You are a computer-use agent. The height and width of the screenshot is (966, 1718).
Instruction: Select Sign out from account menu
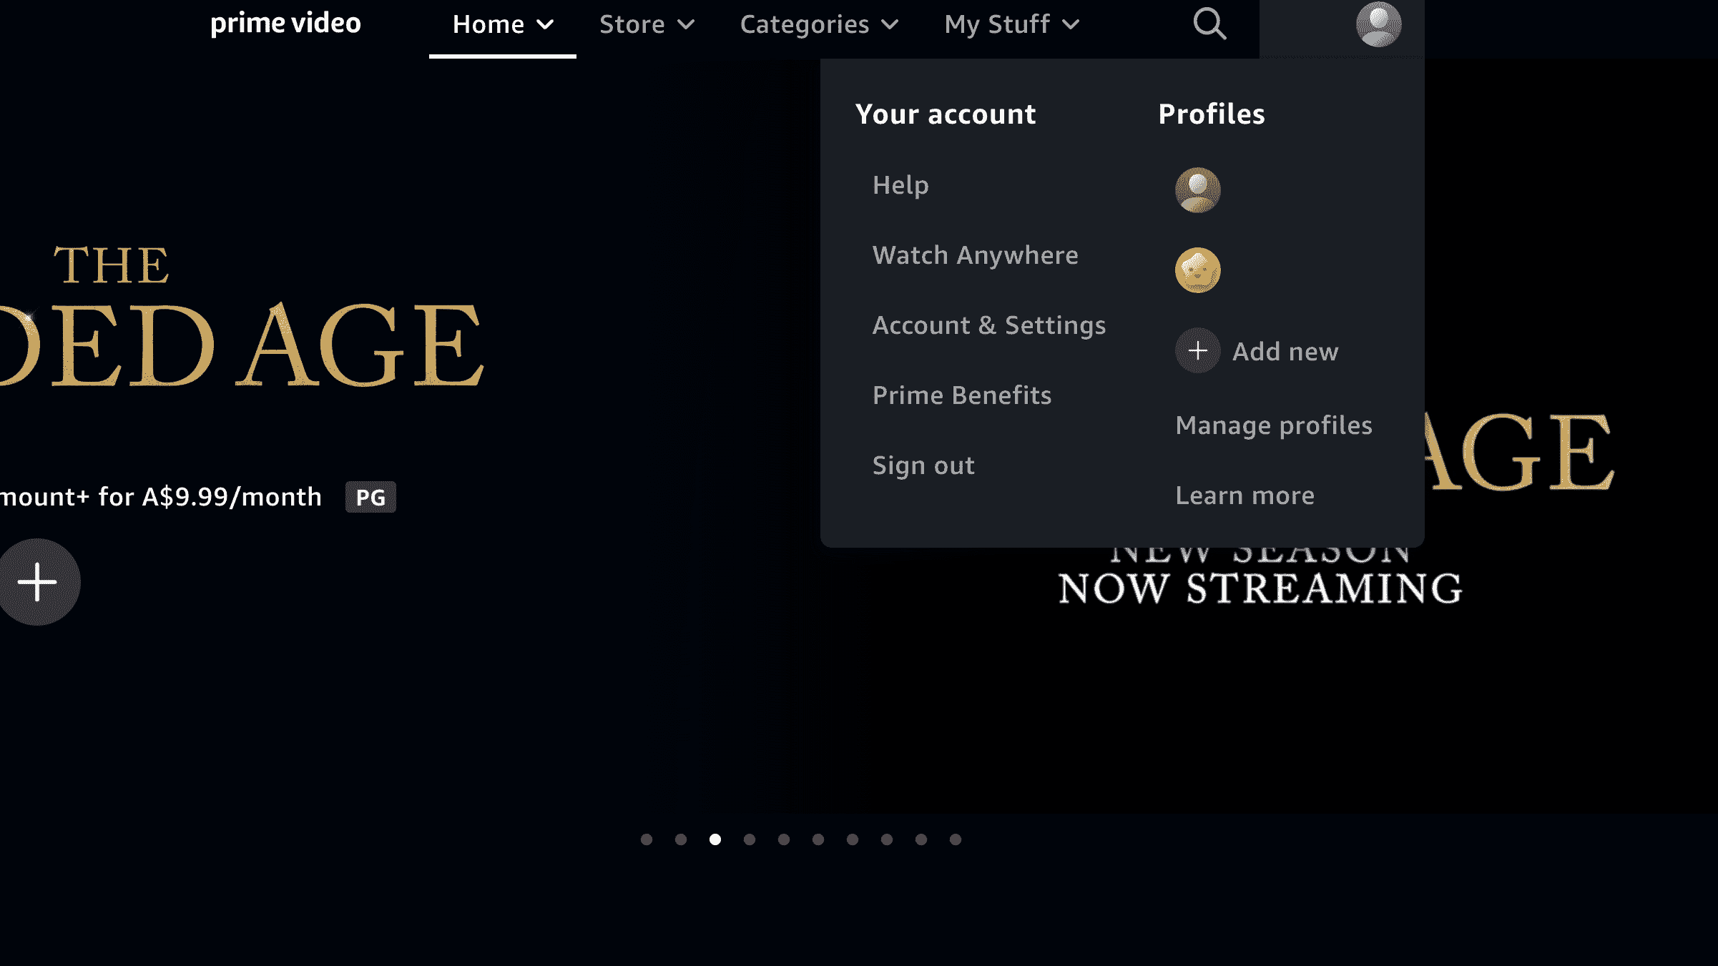click(924, 465)
